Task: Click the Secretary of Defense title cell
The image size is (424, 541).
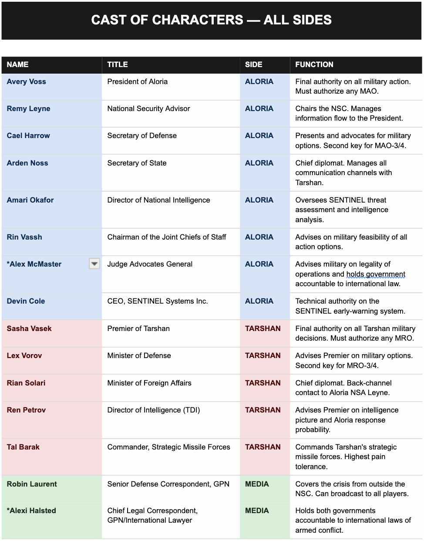Action: point(171,141)
